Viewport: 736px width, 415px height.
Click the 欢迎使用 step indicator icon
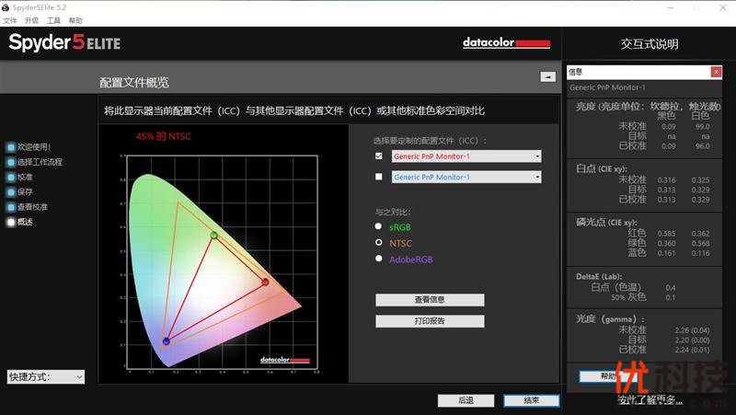pos(11,147)
